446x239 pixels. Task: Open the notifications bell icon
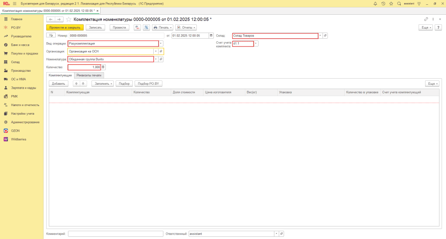tap(375, 3)
